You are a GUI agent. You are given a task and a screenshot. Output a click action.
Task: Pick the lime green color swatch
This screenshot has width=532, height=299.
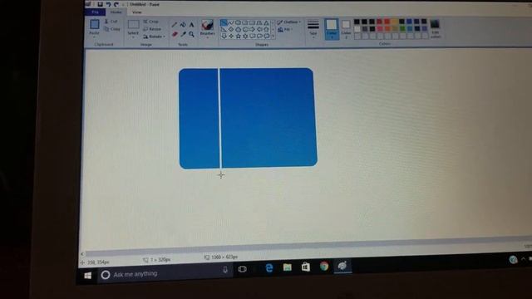[x=402, y=29]
